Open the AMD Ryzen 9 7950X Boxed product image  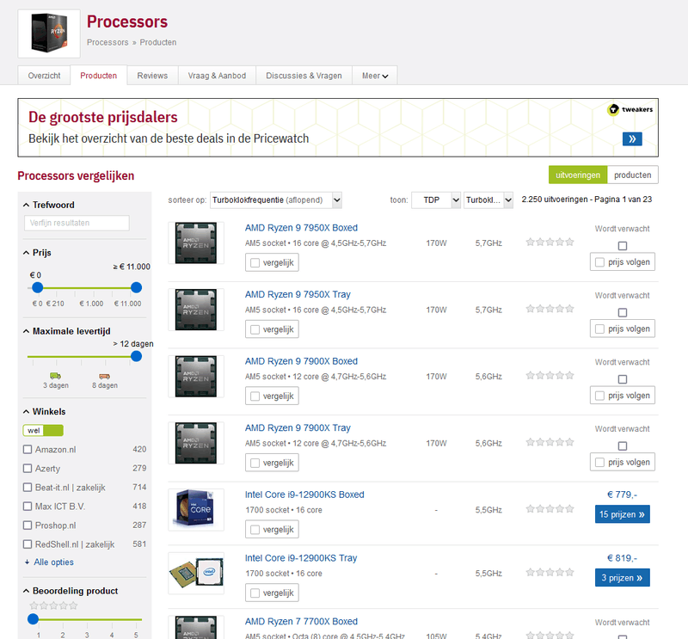click(x=196, y=243)
